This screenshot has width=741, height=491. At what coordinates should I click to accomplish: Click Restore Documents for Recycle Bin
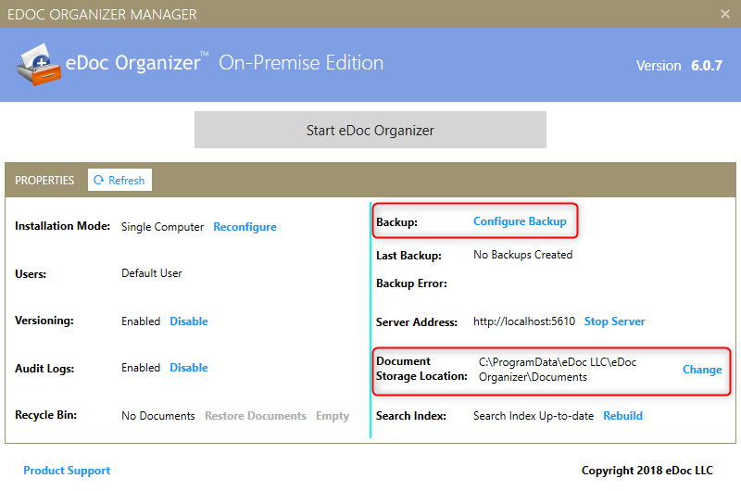point(256,416)
